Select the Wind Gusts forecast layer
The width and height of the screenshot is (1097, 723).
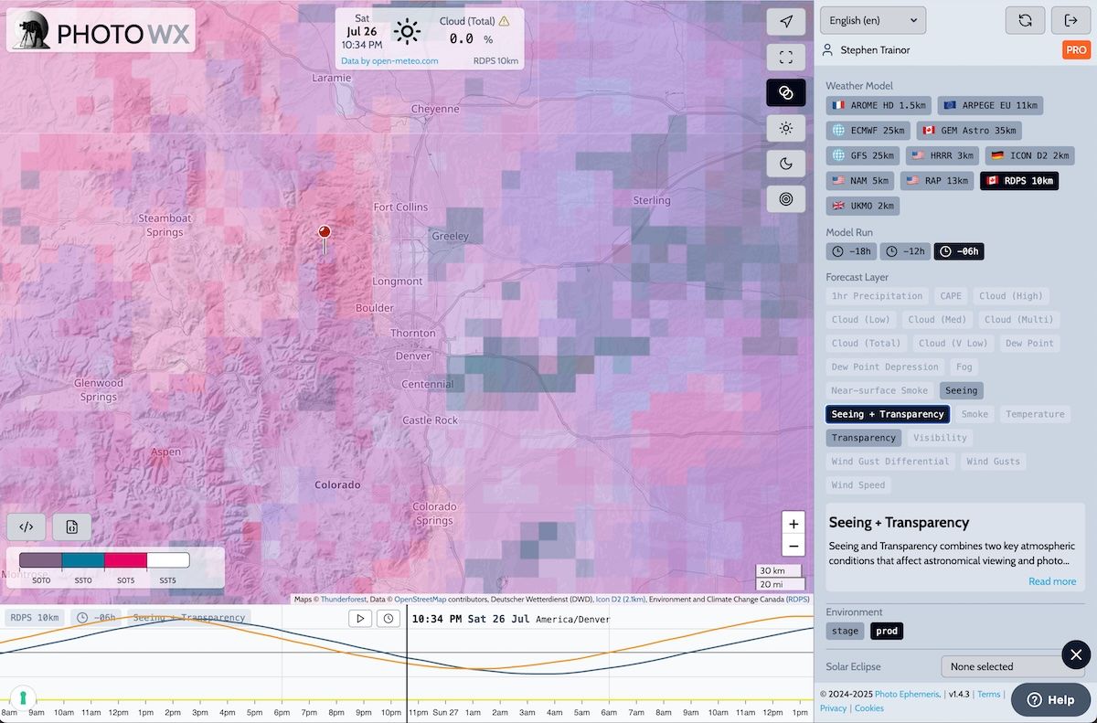click(x=993, y=462)
